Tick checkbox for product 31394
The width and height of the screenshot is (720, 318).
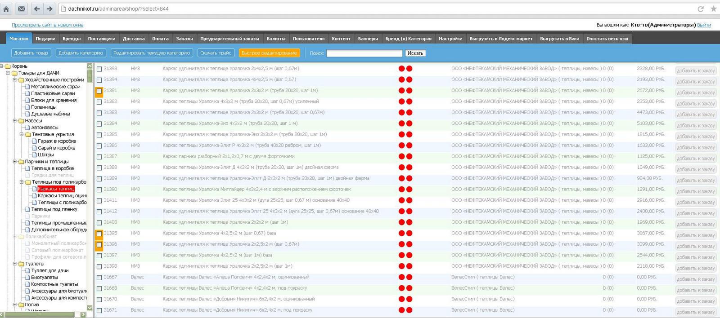click(99, 80)
